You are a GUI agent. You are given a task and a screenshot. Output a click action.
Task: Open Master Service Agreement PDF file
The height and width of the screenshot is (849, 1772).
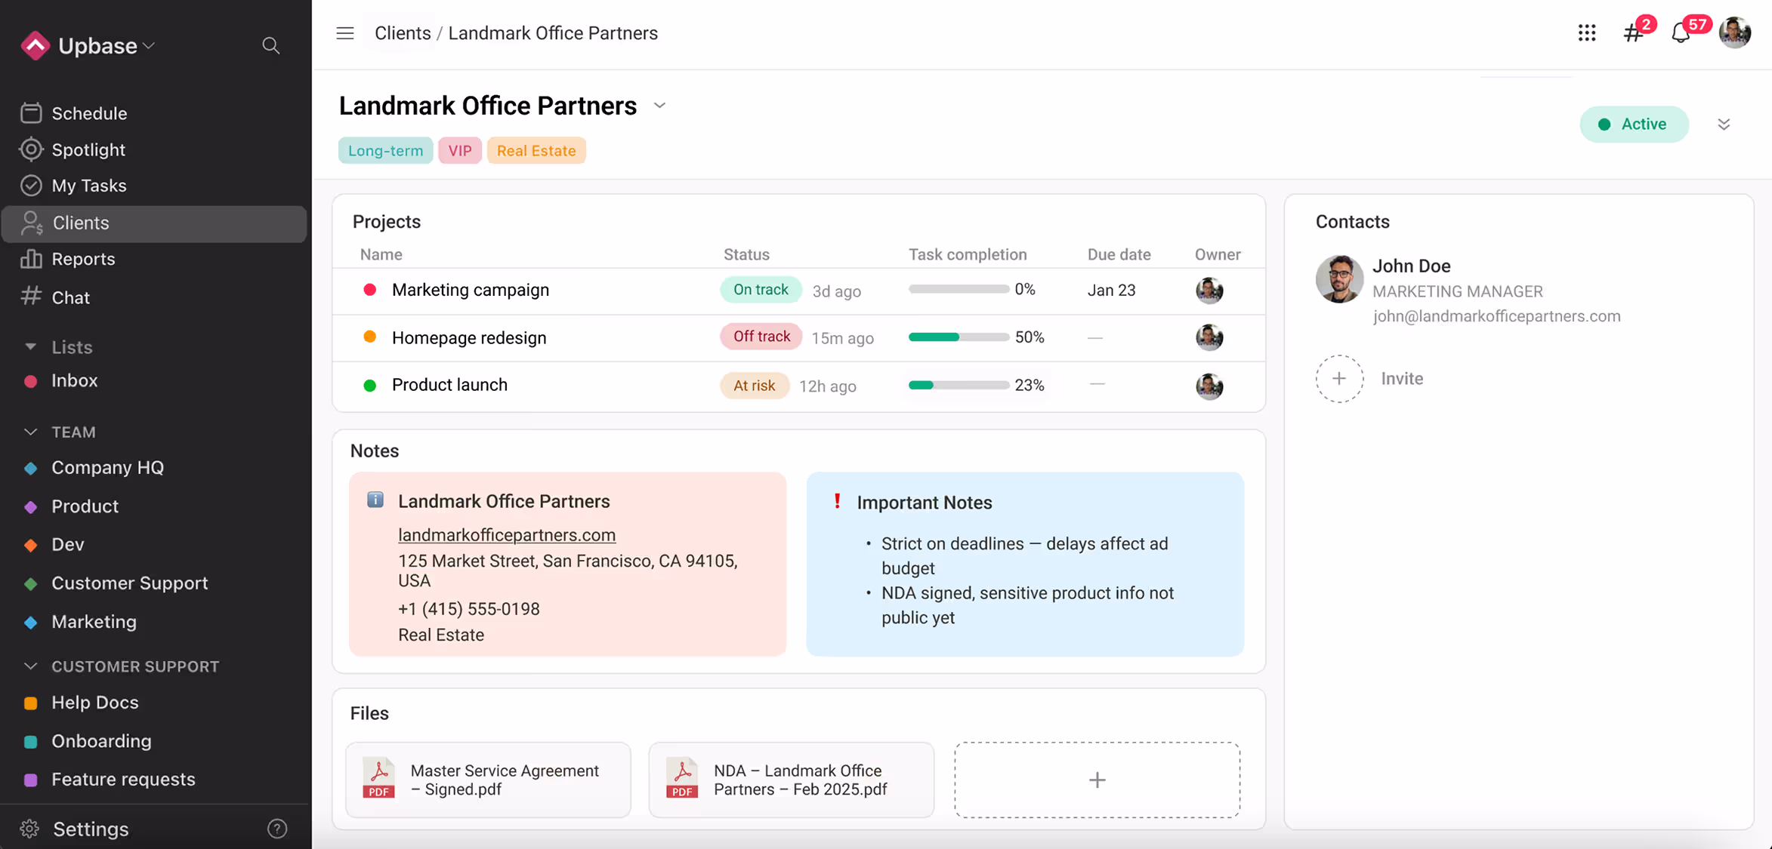[x=488, y=780]
